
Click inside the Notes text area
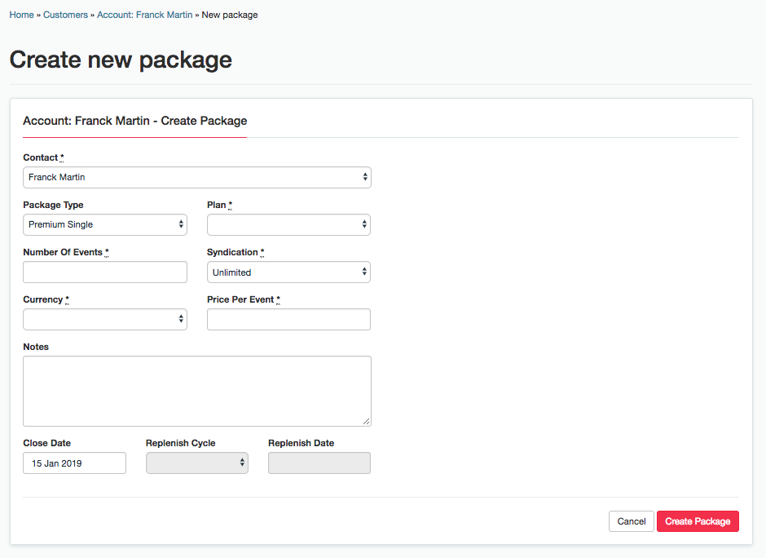pyautogui.click(x=197, y=392)
